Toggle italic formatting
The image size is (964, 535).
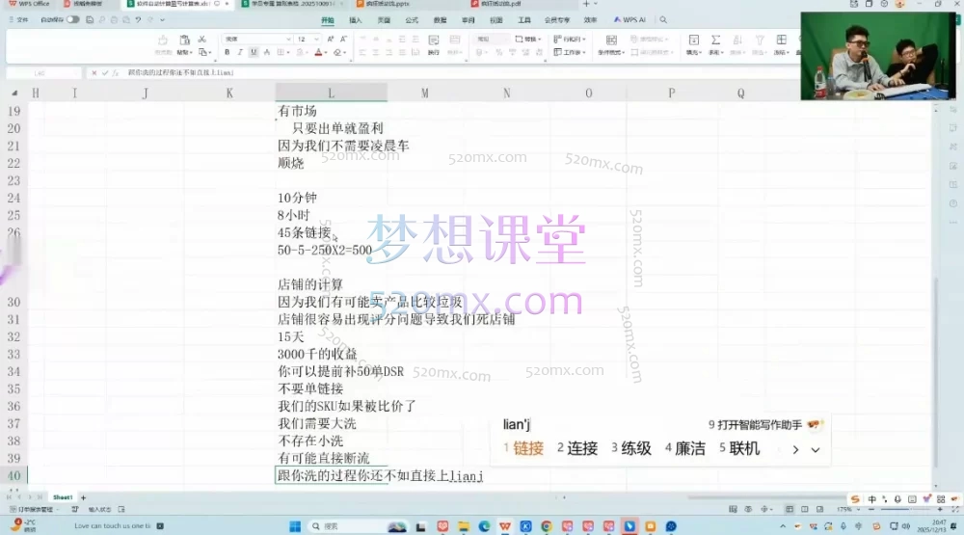240,53
